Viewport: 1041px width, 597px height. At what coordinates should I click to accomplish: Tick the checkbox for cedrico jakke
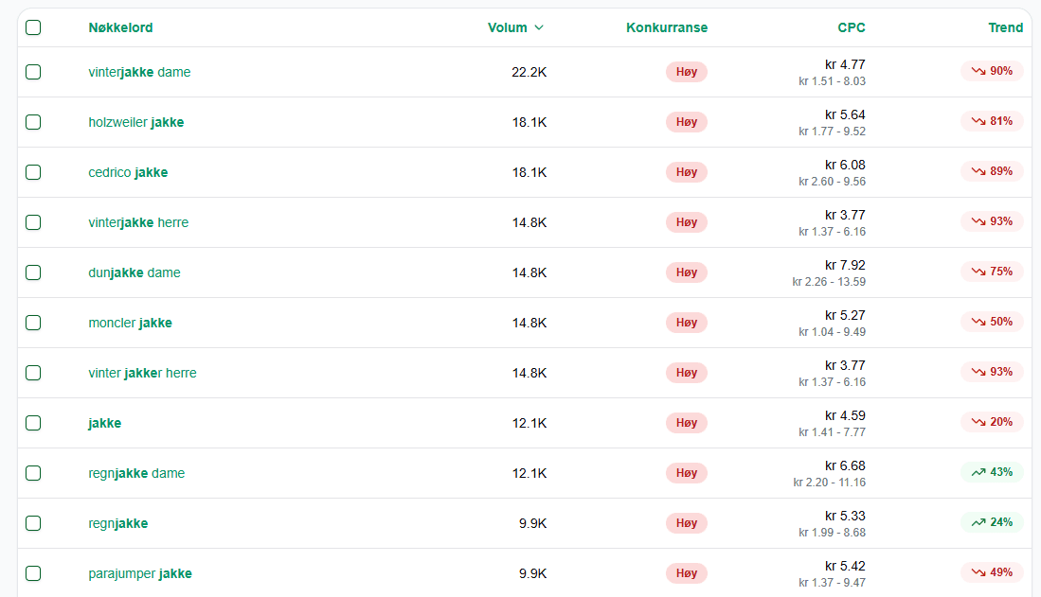(x=33, y=172)
